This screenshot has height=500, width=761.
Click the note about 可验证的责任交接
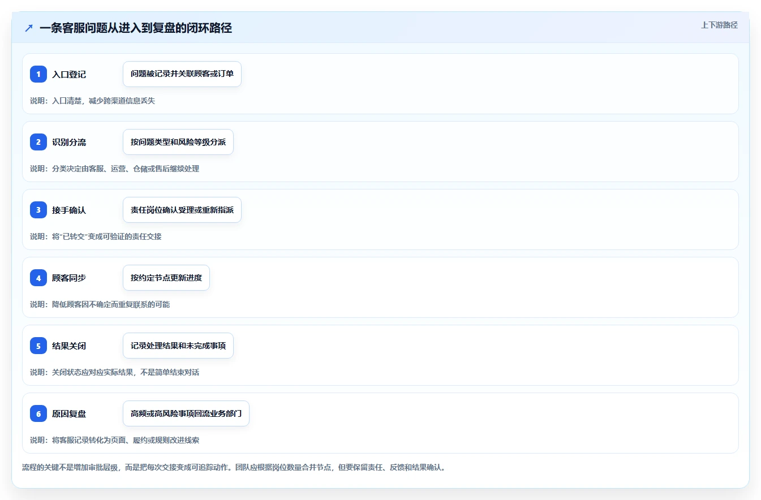(x=96, y=236)
